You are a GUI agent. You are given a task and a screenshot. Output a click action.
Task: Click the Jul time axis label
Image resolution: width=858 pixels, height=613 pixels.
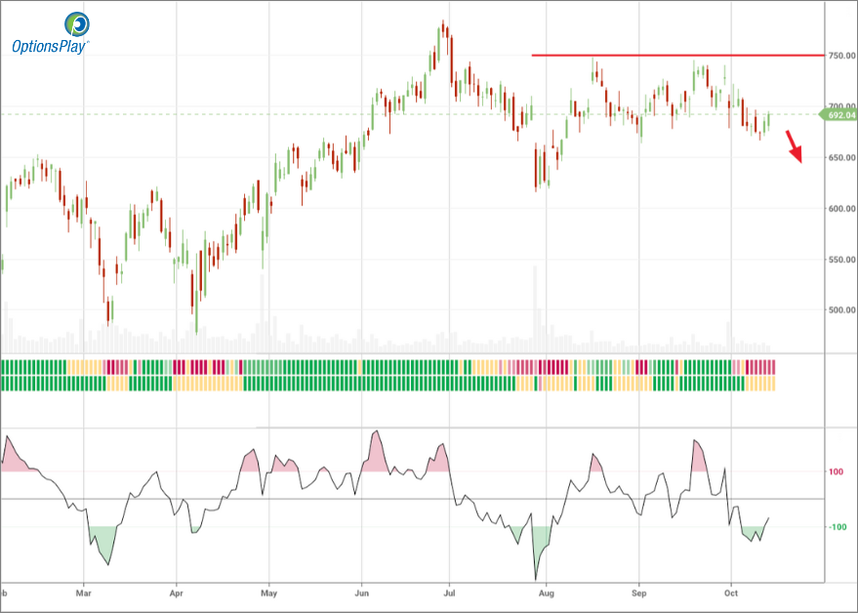(449, 593)
